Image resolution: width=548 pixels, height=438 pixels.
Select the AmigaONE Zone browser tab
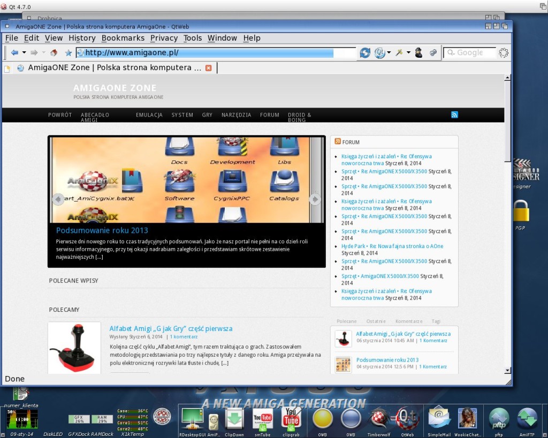[115, 68]
